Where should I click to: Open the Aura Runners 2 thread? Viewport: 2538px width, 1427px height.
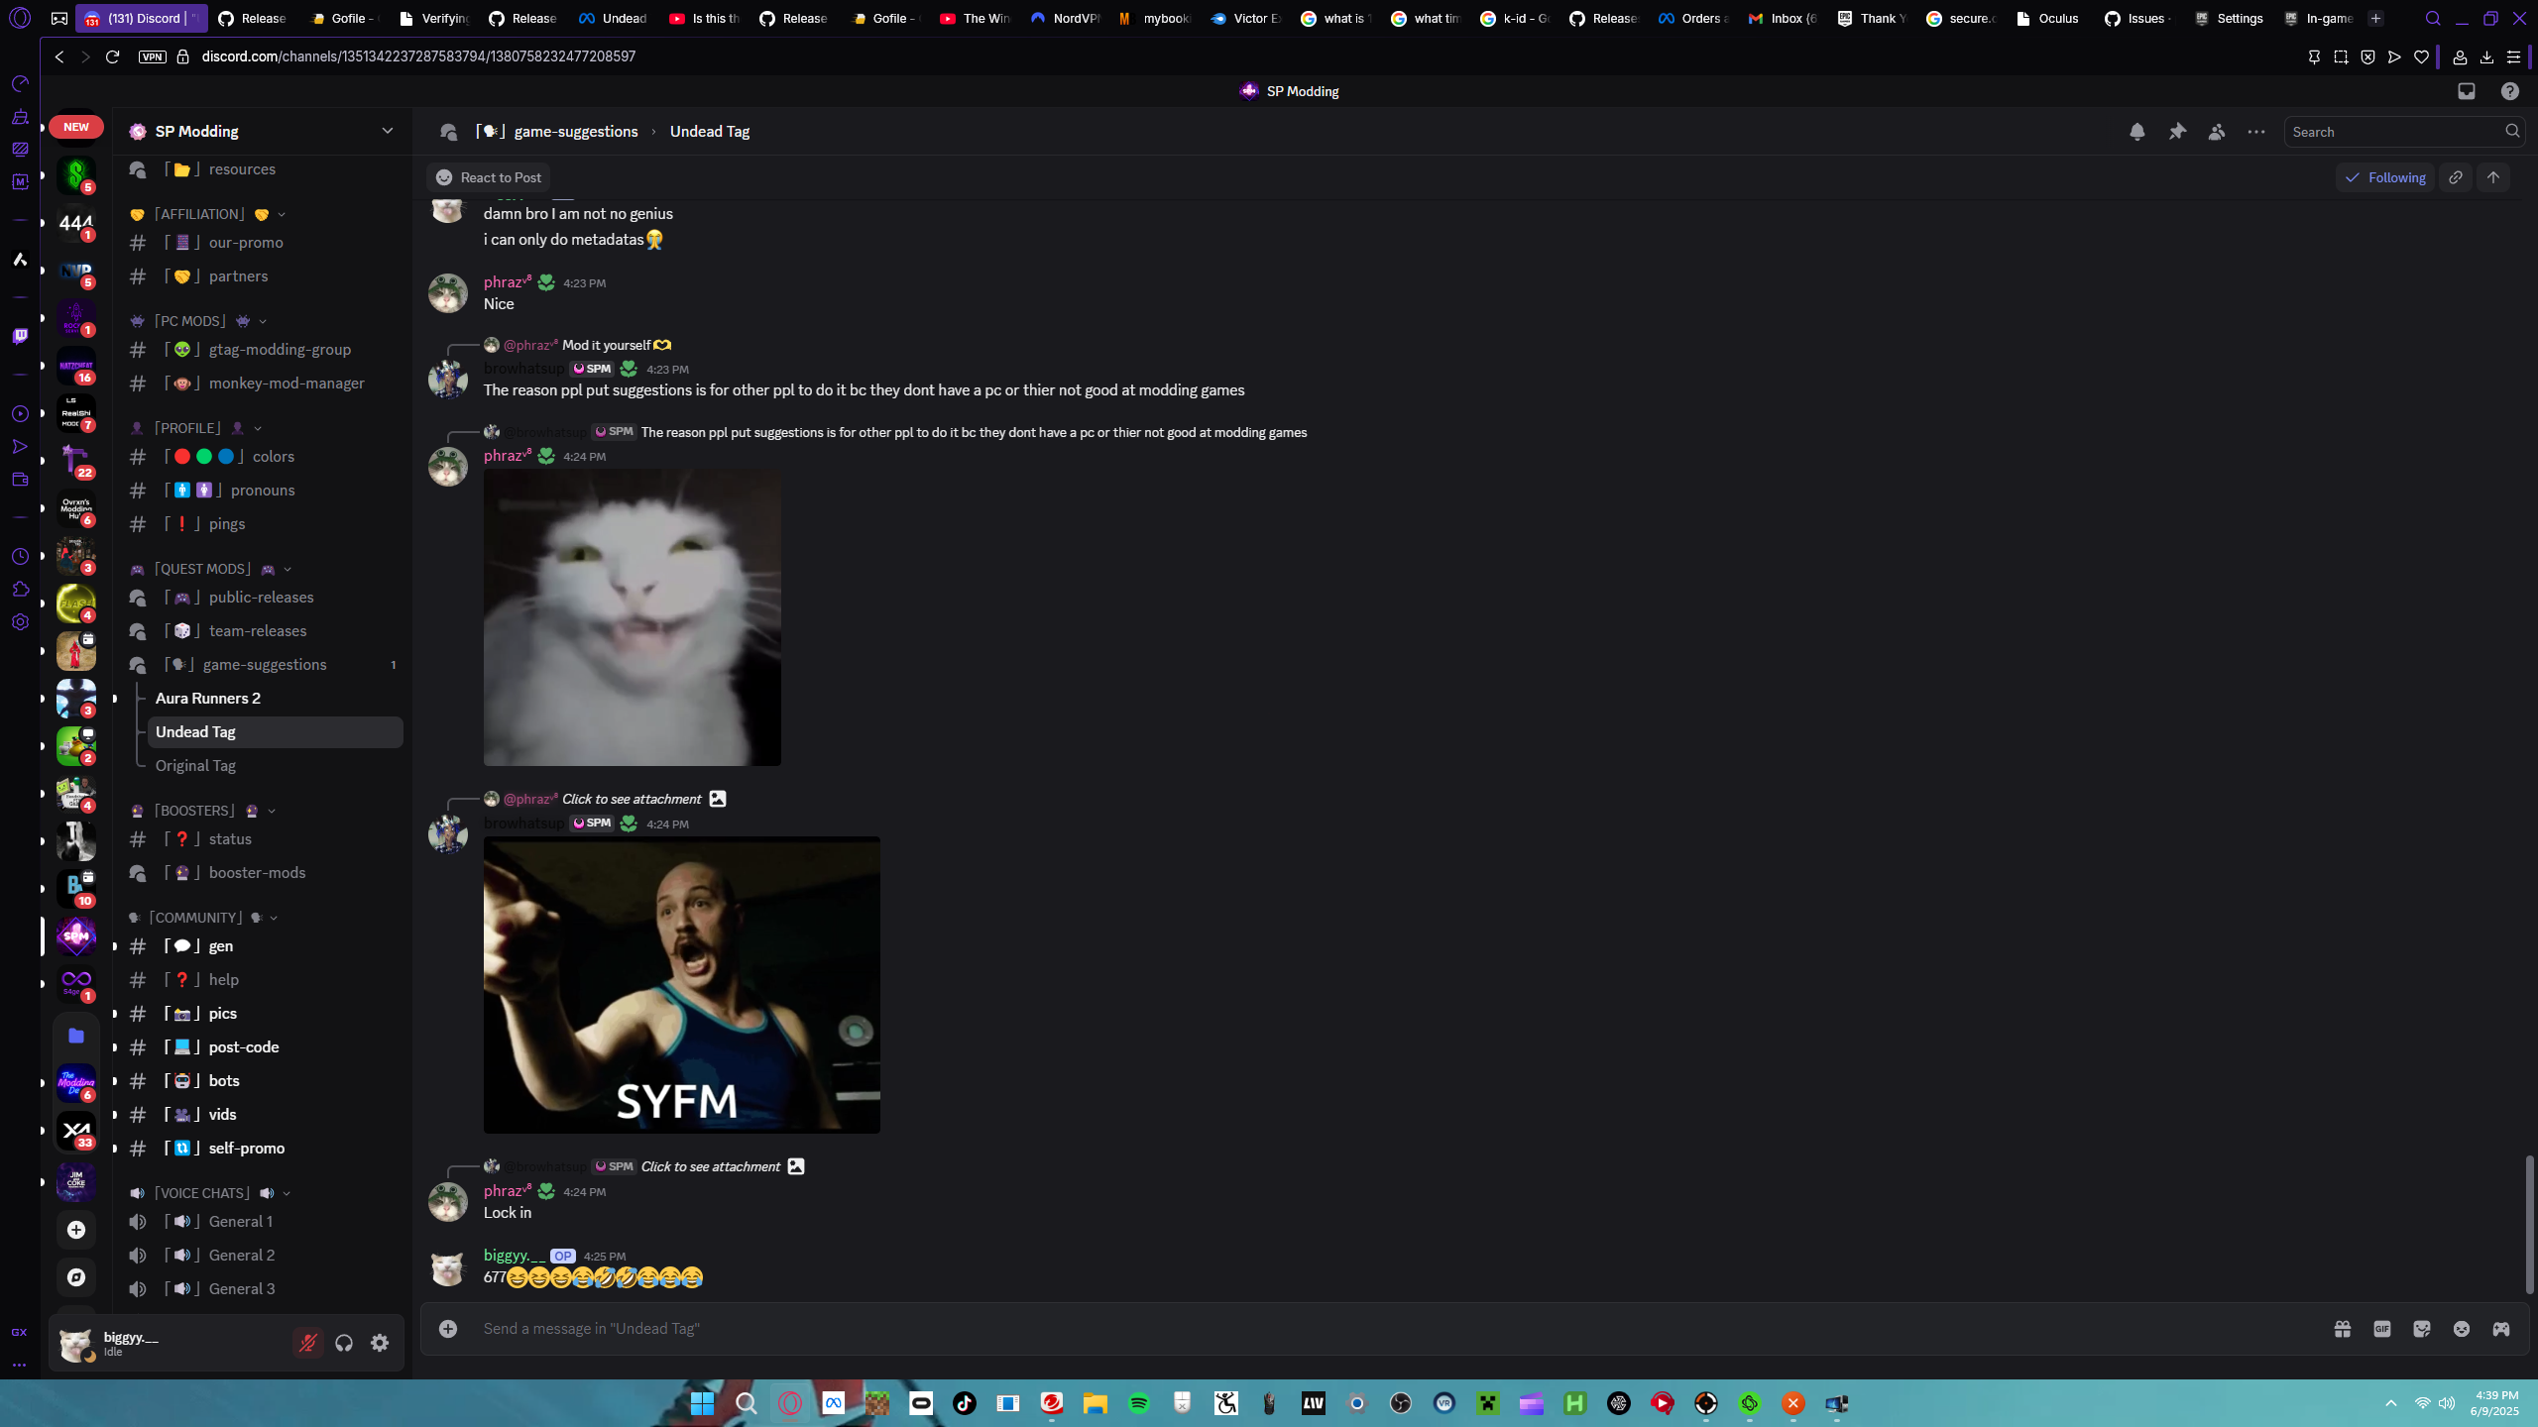tap(208, 698)
